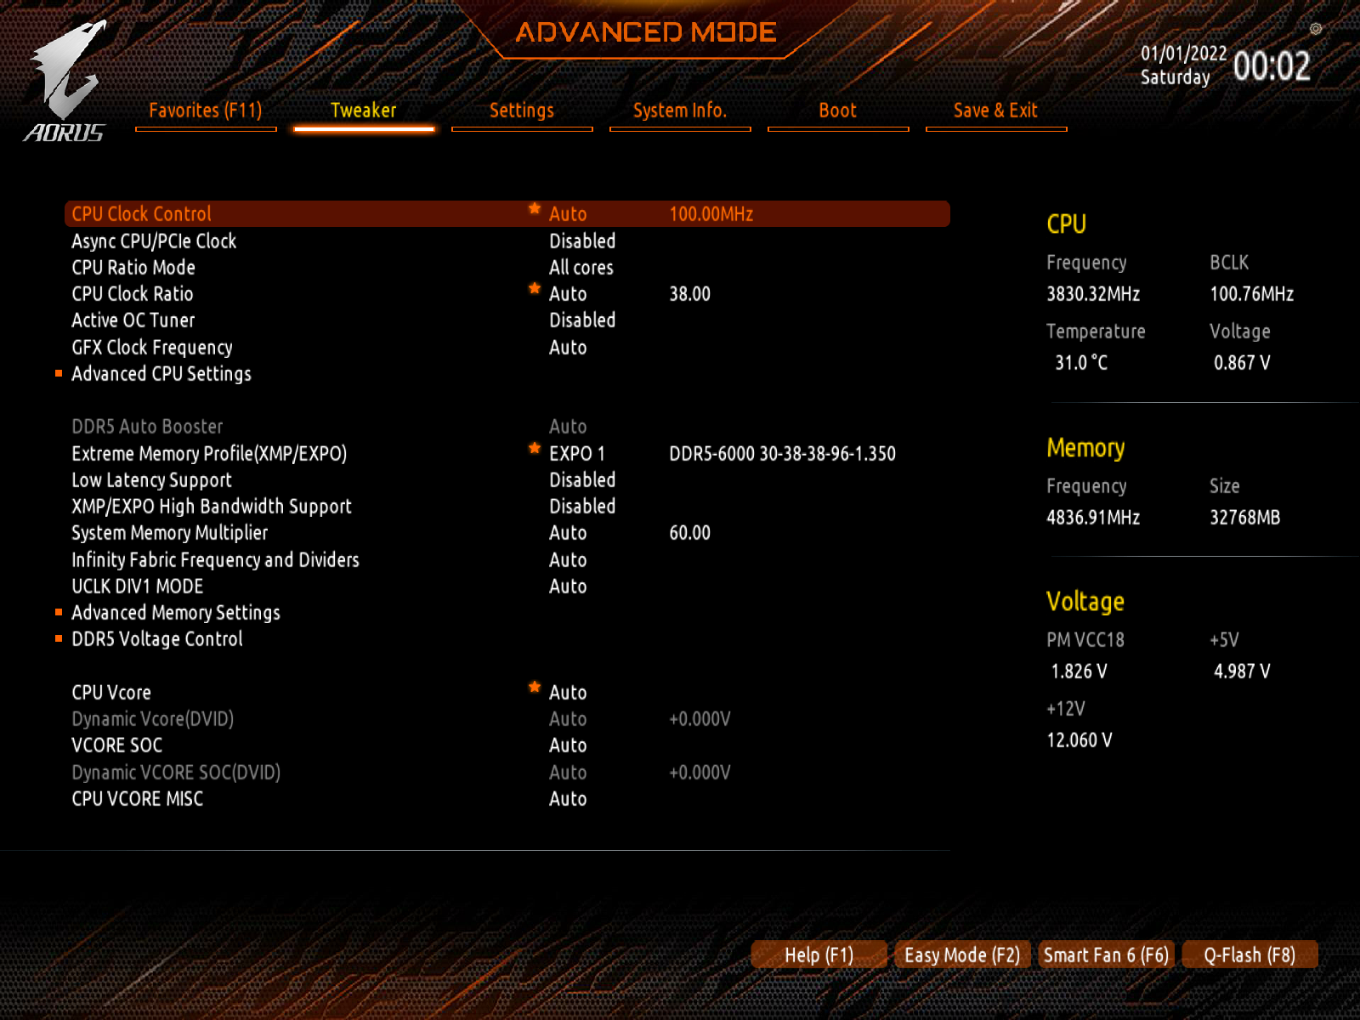Click the 00:02 clock display

click(x=1272, y=66)
